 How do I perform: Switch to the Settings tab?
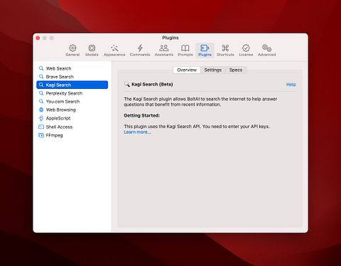pyautogui.click(x=212, y=70)
